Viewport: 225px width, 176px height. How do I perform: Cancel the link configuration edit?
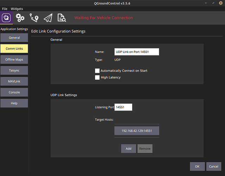214,166
